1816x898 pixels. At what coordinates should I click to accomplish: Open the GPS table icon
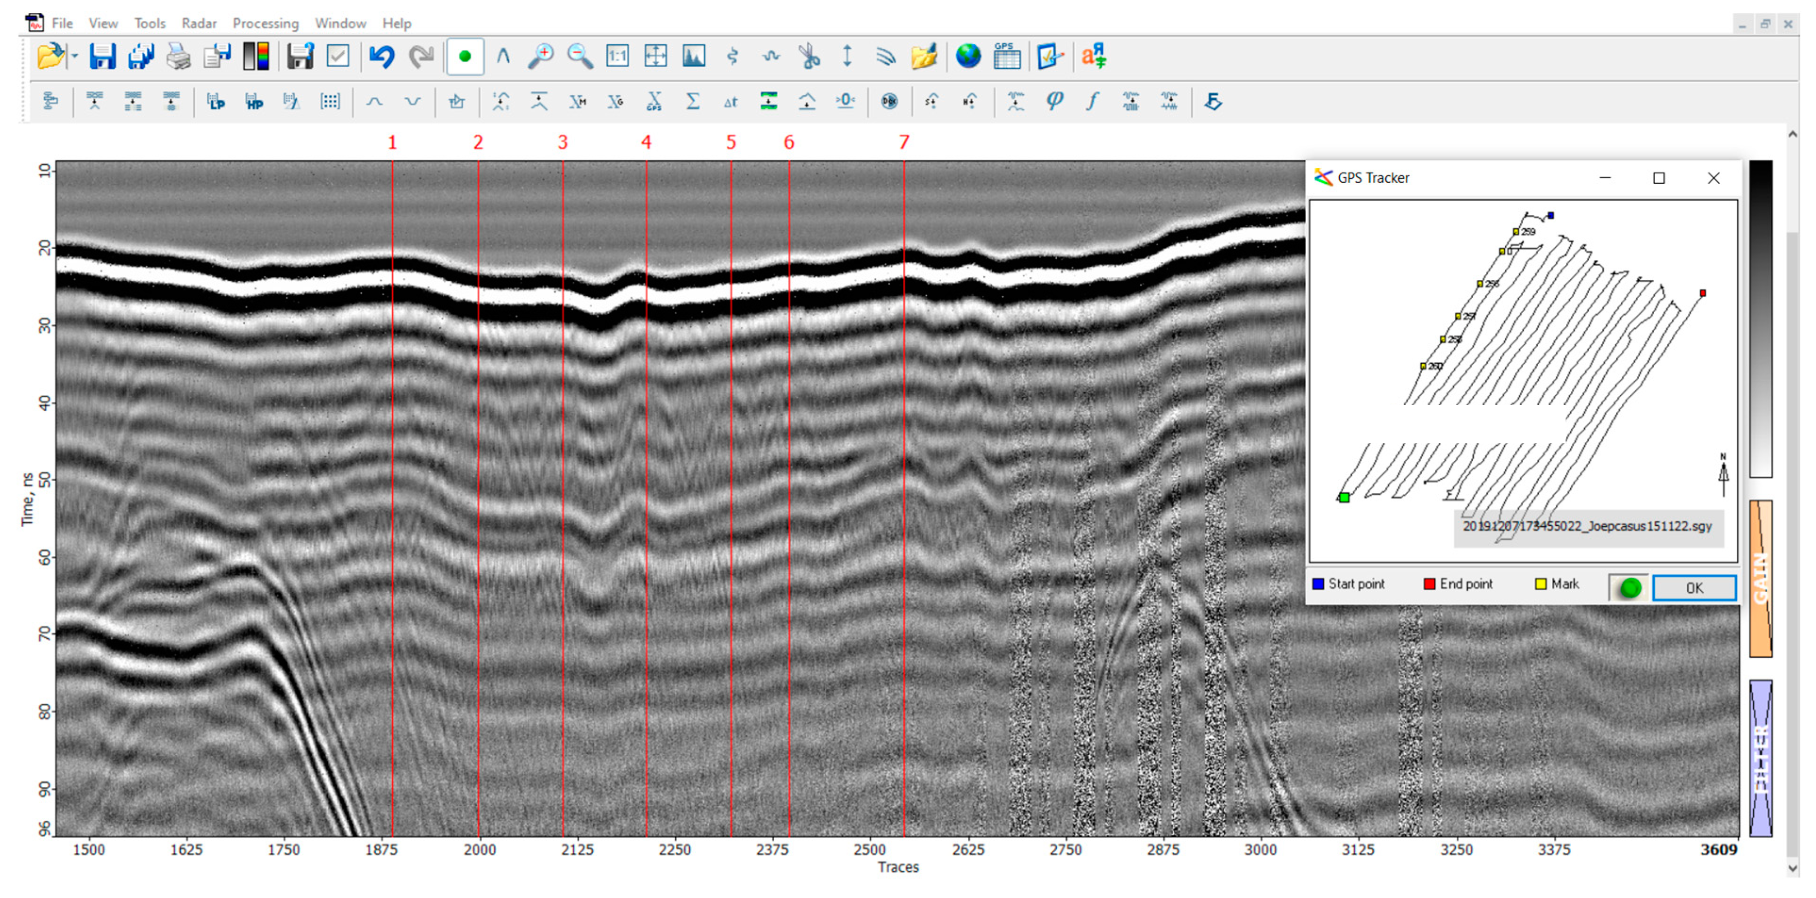pos(1007,57)
